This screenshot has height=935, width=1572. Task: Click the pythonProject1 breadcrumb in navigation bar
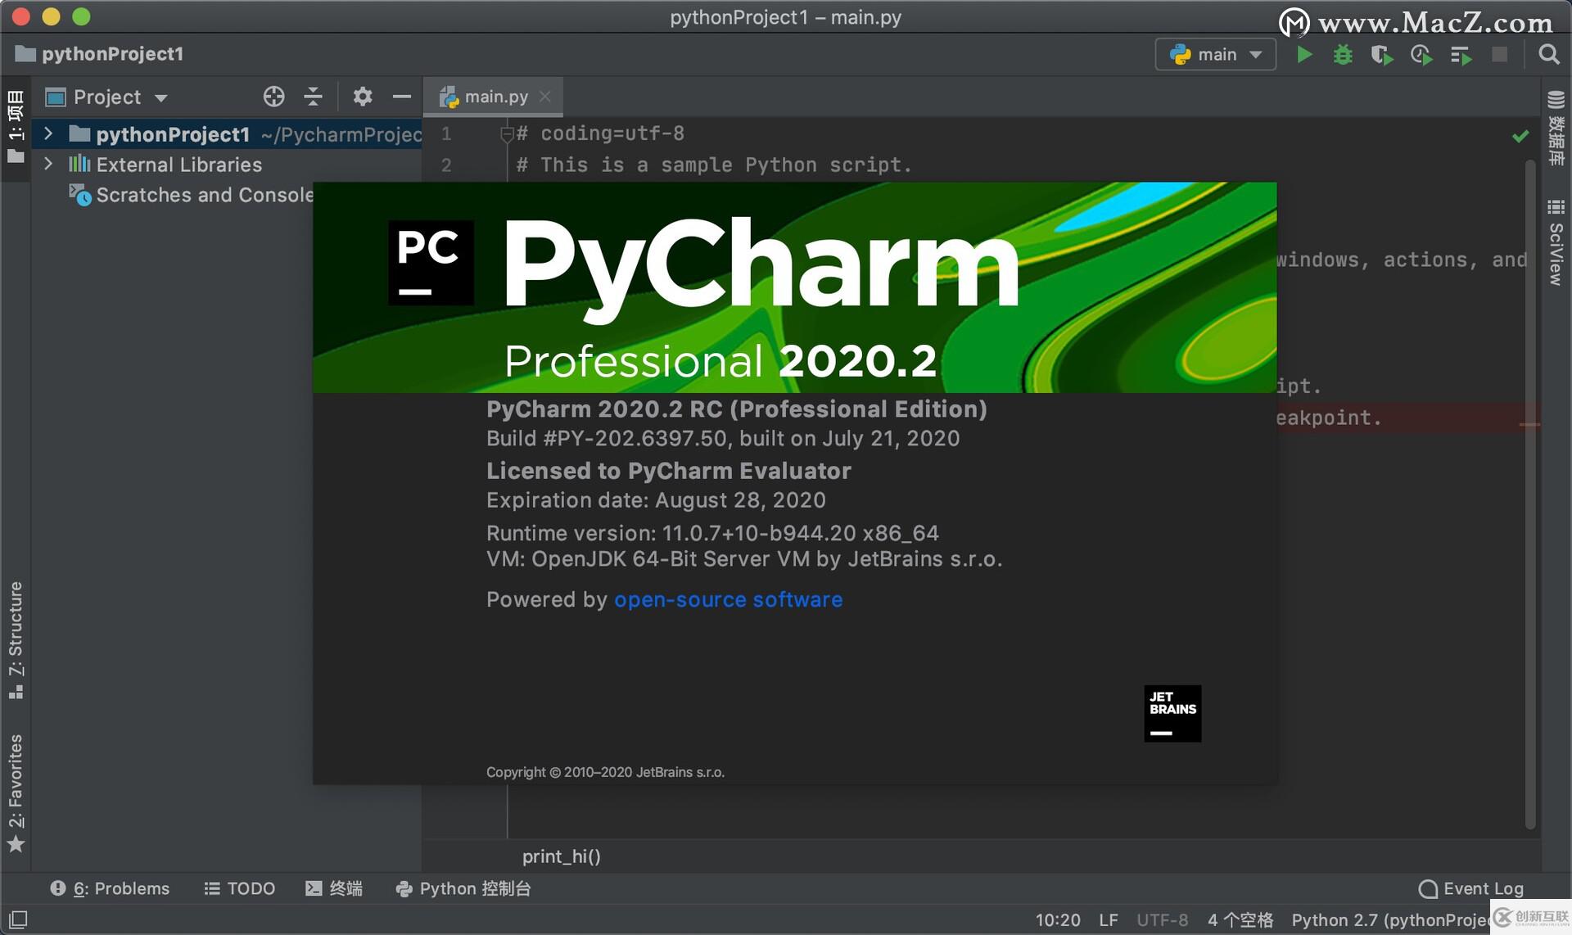click(x=100, y=54)
